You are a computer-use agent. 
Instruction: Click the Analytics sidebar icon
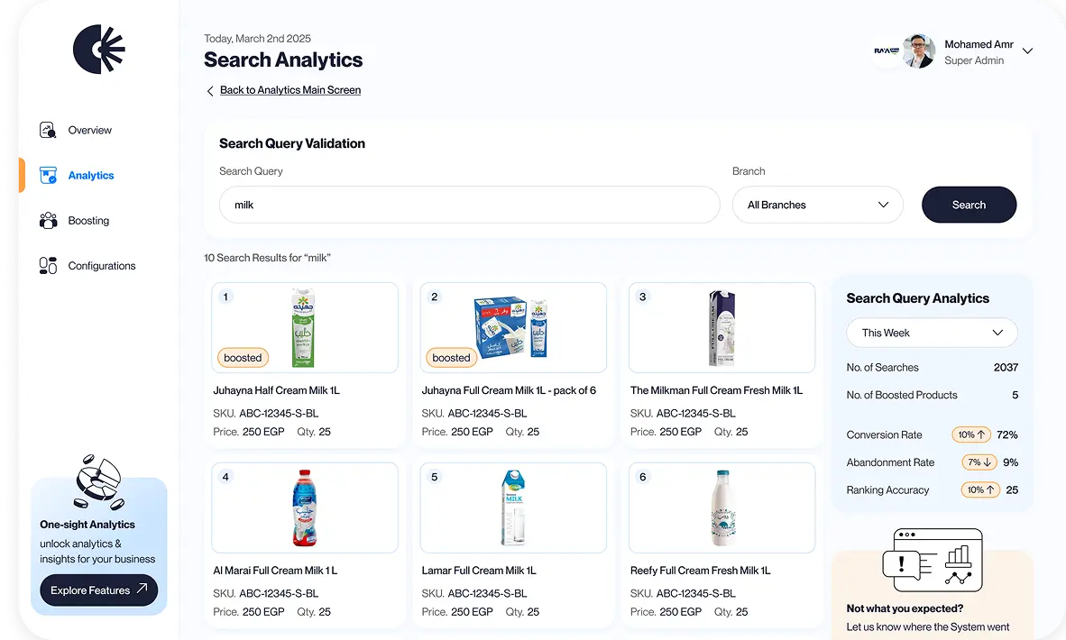pos(49,176)
